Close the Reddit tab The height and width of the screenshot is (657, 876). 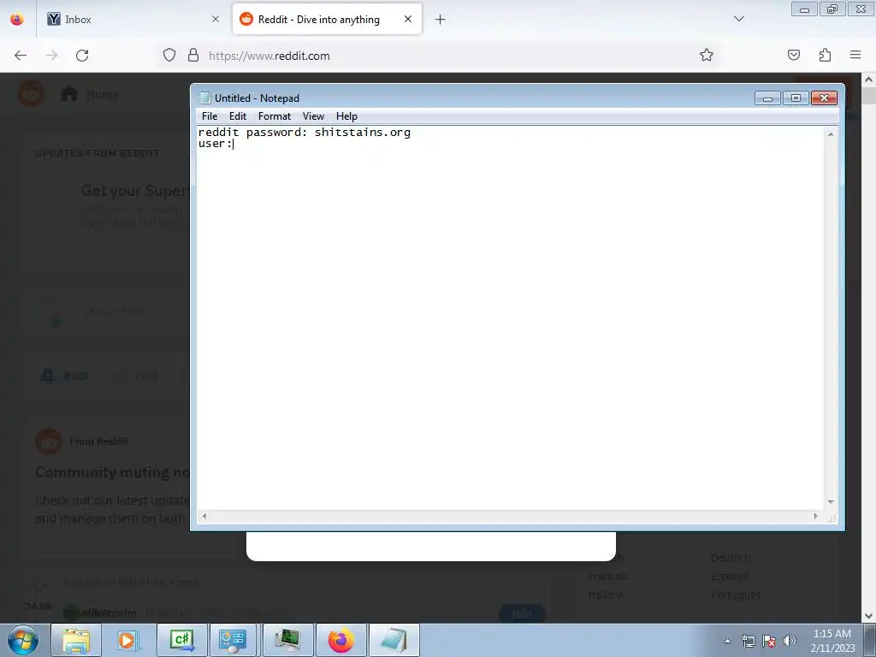pyautogui.click(x=408, y=20)
